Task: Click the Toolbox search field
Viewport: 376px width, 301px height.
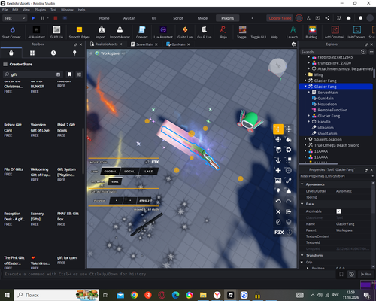Action: click(32, 74)
